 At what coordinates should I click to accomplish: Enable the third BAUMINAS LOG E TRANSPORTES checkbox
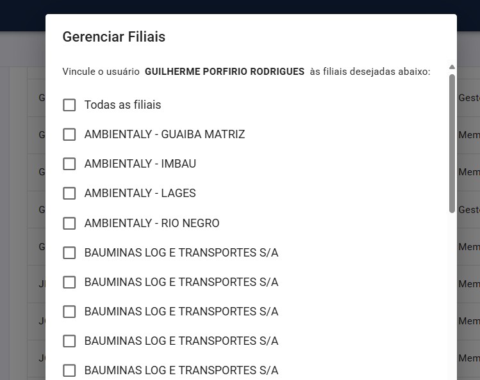[x=69, y=312]
